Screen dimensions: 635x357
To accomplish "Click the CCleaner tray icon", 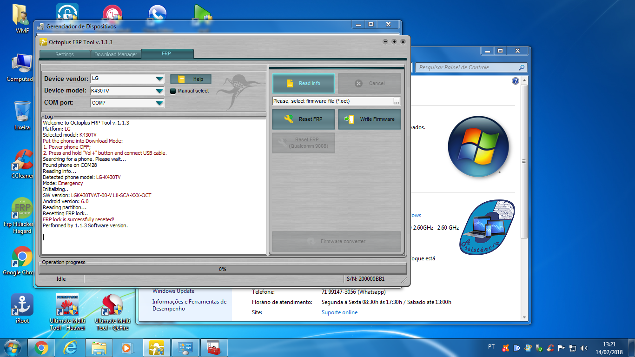I will [550, 348].
